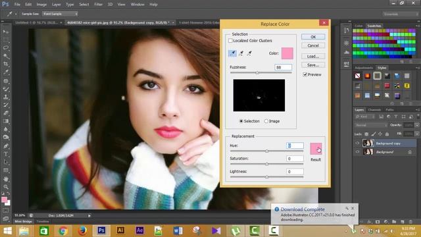Click OK in Replace Color dialog
421x237 pixels.
point(313,37)
